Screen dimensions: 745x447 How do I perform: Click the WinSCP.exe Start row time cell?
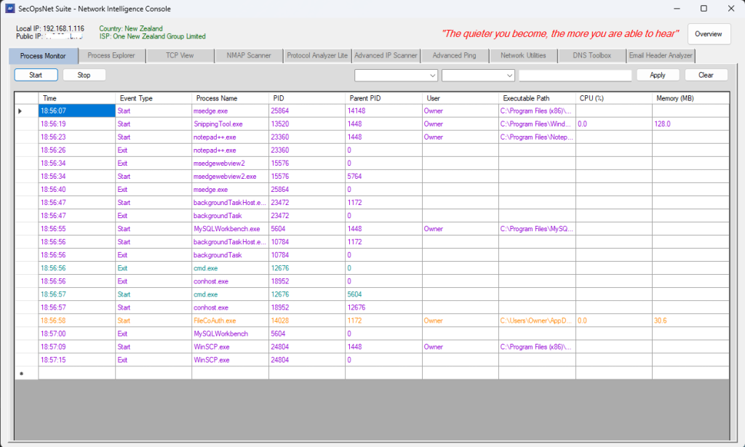[x=76, y=347]
